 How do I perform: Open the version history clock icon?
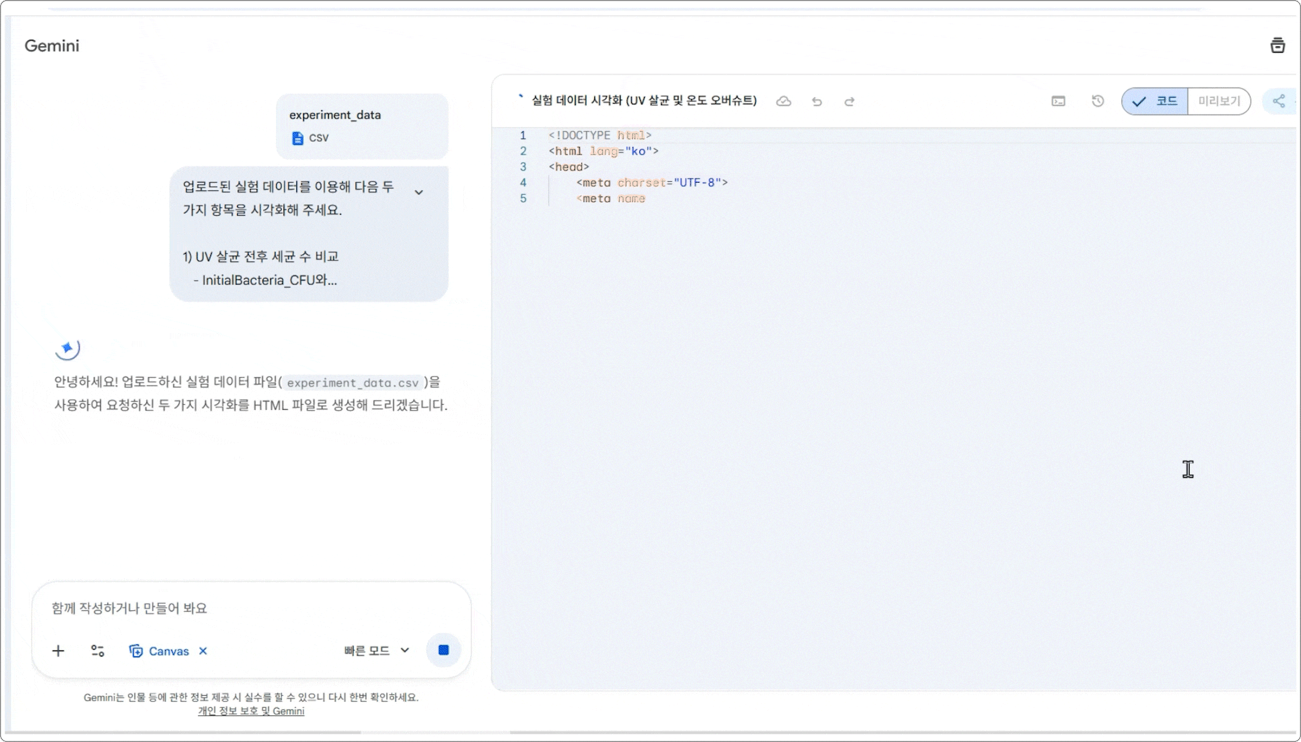pyautogui.click(x=1098, y=101)
